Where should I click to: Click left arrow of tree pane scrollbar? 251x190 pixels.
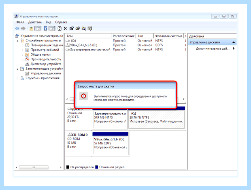coord(17,167)
